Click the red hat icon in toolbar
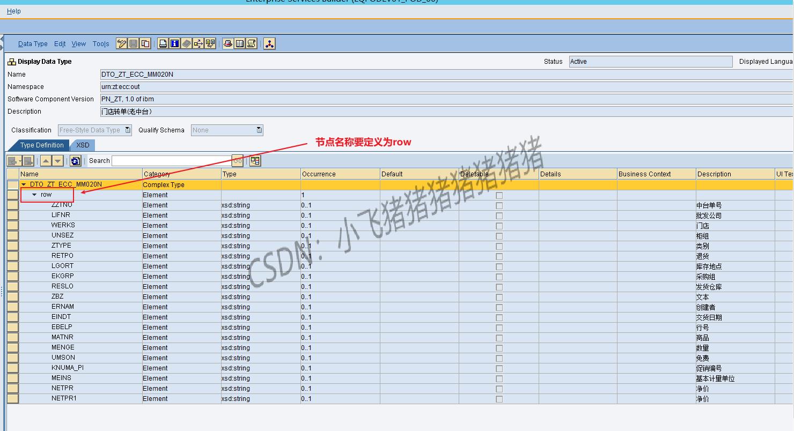 [x=228, y=44]
